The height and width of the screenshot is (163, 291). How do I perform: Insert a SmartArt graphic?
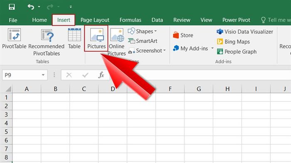point(143,41)
